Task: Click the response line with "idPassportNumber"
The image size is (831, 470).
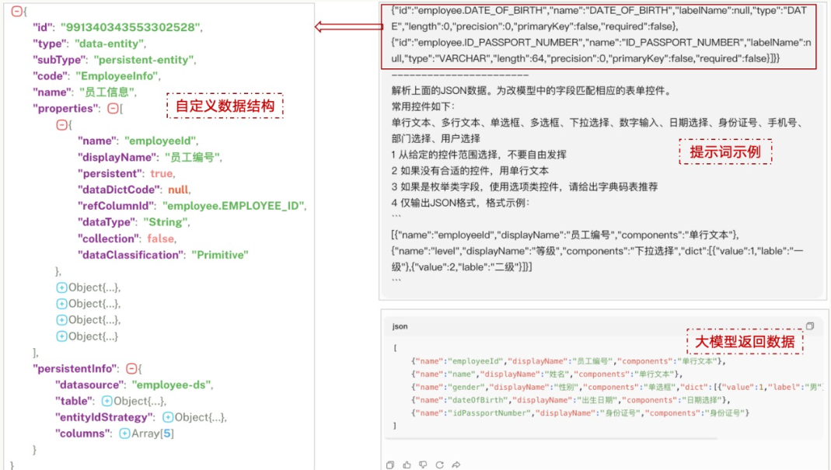Action: tap(580, 413)
